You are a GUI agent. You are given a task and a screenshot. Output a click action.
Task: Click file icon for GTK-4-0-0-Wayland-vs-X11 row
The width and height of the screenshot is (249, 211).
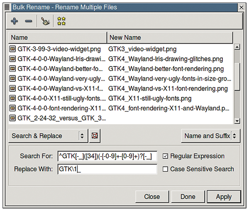click(x=12, y=88)
